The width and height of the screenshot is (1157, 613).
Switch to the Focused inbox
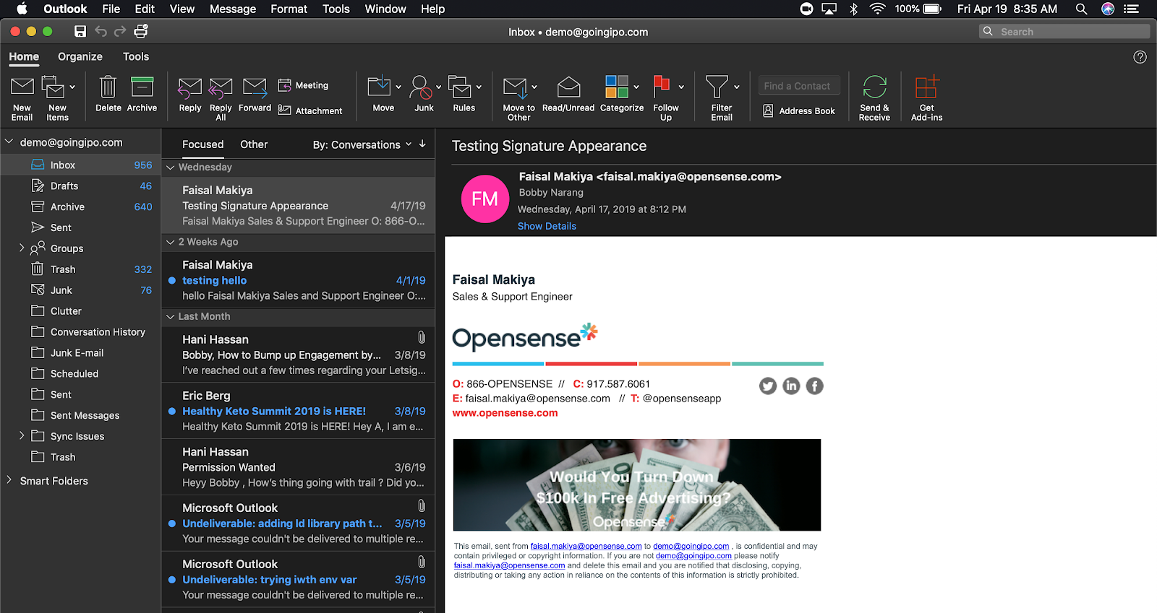[202, 144]
